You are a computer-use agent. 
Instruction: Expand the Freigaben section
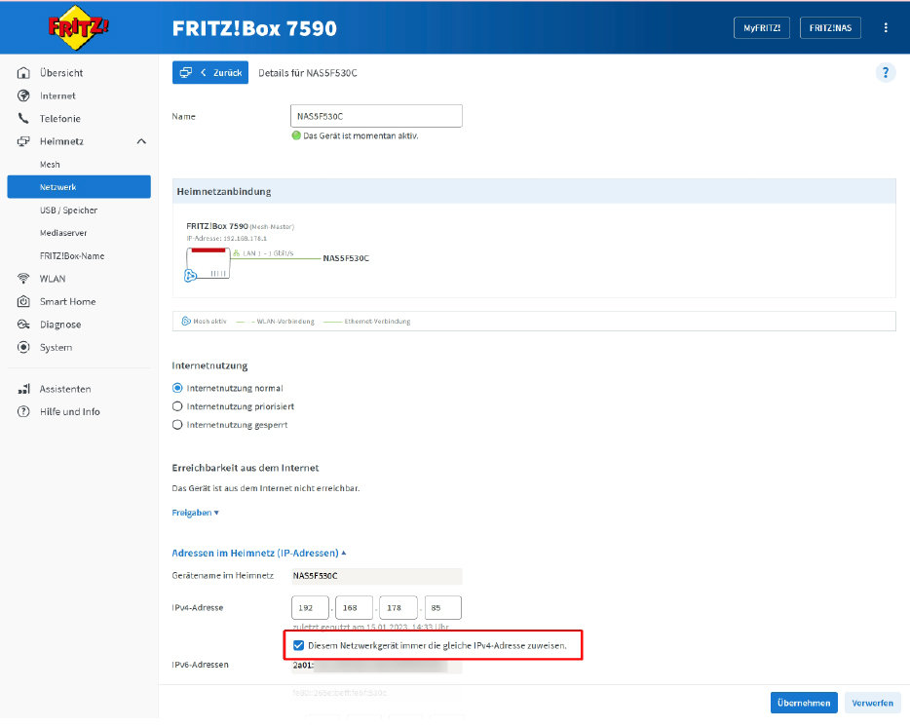(x=195, y=514)
